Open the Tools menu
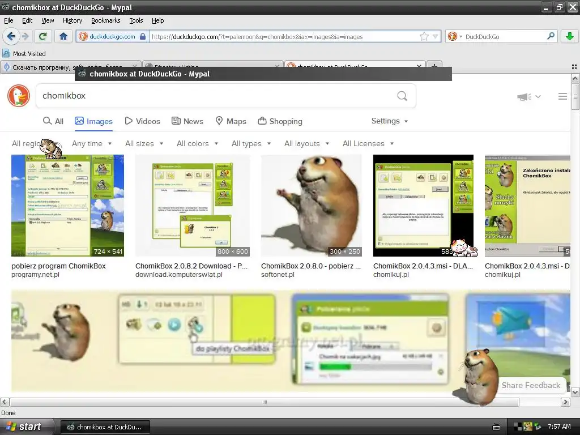The image size is (580, 435). click(x=136, y=21)
